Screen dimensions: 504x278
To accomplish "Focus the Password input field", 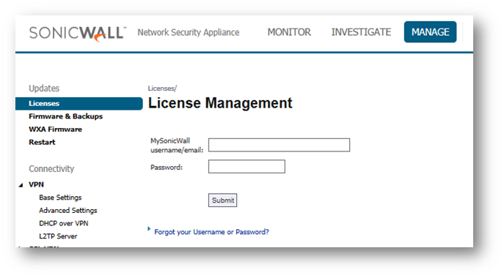I will [246, 166].
